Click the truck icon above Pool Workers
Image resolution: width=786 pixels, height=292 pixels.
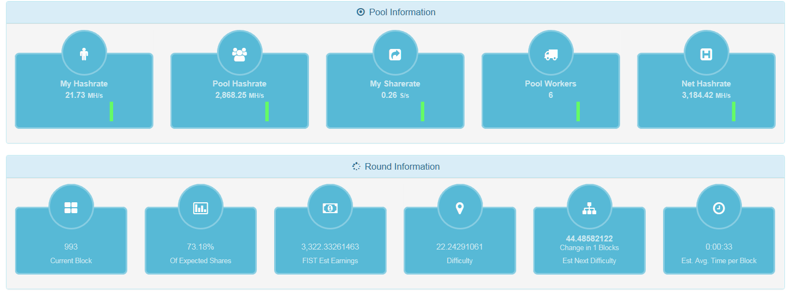click(x=550, y=54)
